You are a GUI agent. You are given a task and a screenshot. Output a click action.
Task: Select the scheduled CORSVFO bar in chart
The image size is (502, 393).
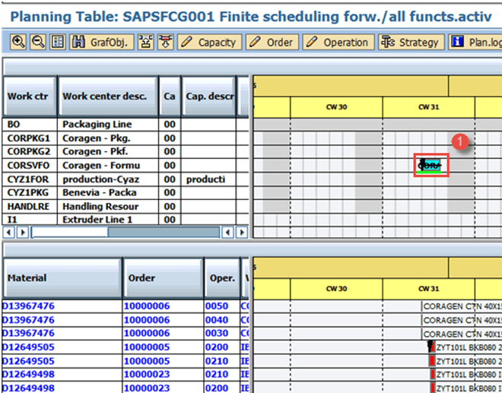point(431,165)
